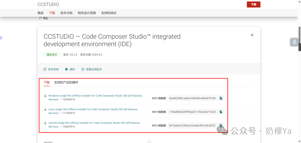Open the 技术文档 navigation tab
Screen dimensions: 301x143
pyautogui.click(x=66, y=13)
